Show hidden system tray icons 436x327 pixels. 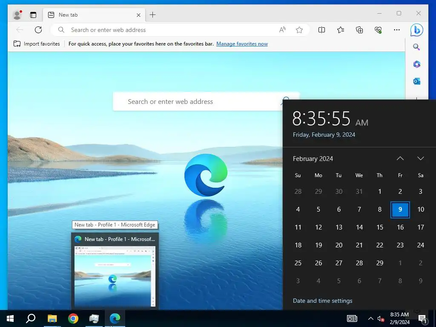pos(371,318)
